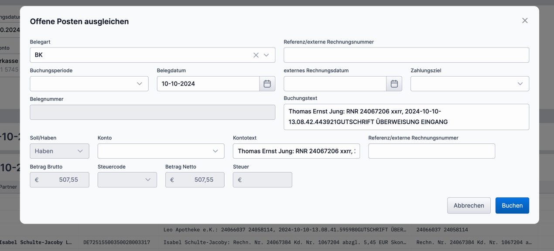Screen dimensions: 554x251
Task: Click the upper Referenz/externe Rechnungsnummer field
Action: (x=406, y=55)
